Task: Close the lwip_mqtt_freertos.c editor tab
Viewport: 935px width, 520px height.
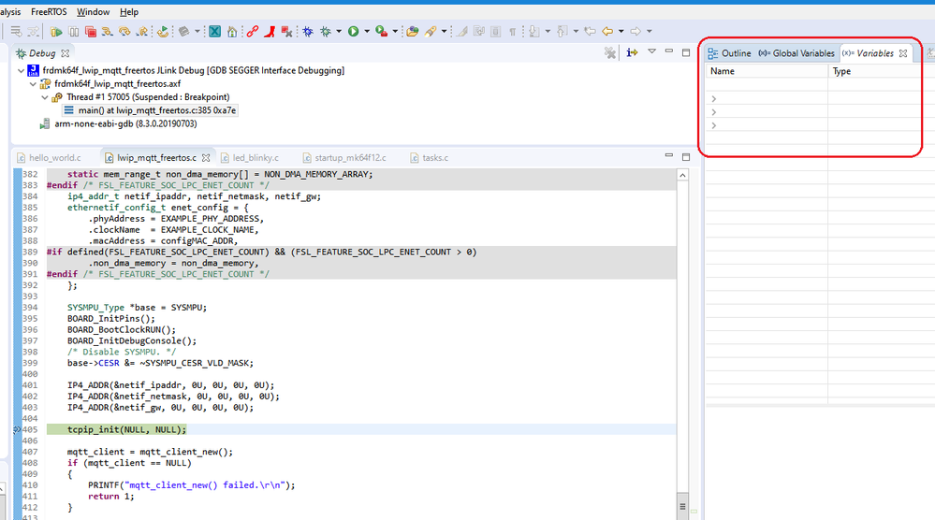Action: (x=206, y=158)
